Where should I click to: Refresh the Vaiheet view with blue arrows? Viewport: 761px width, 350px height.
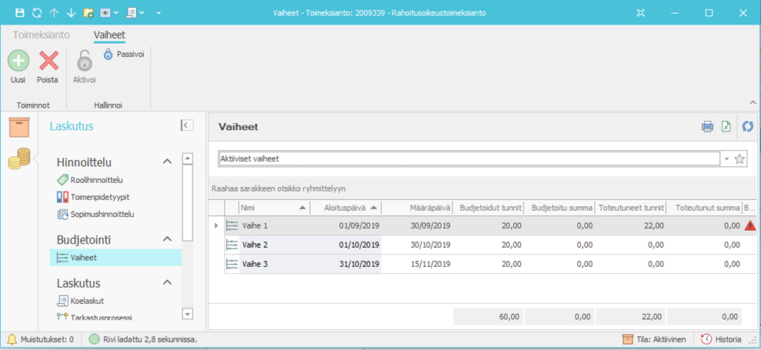coord(747,127)
